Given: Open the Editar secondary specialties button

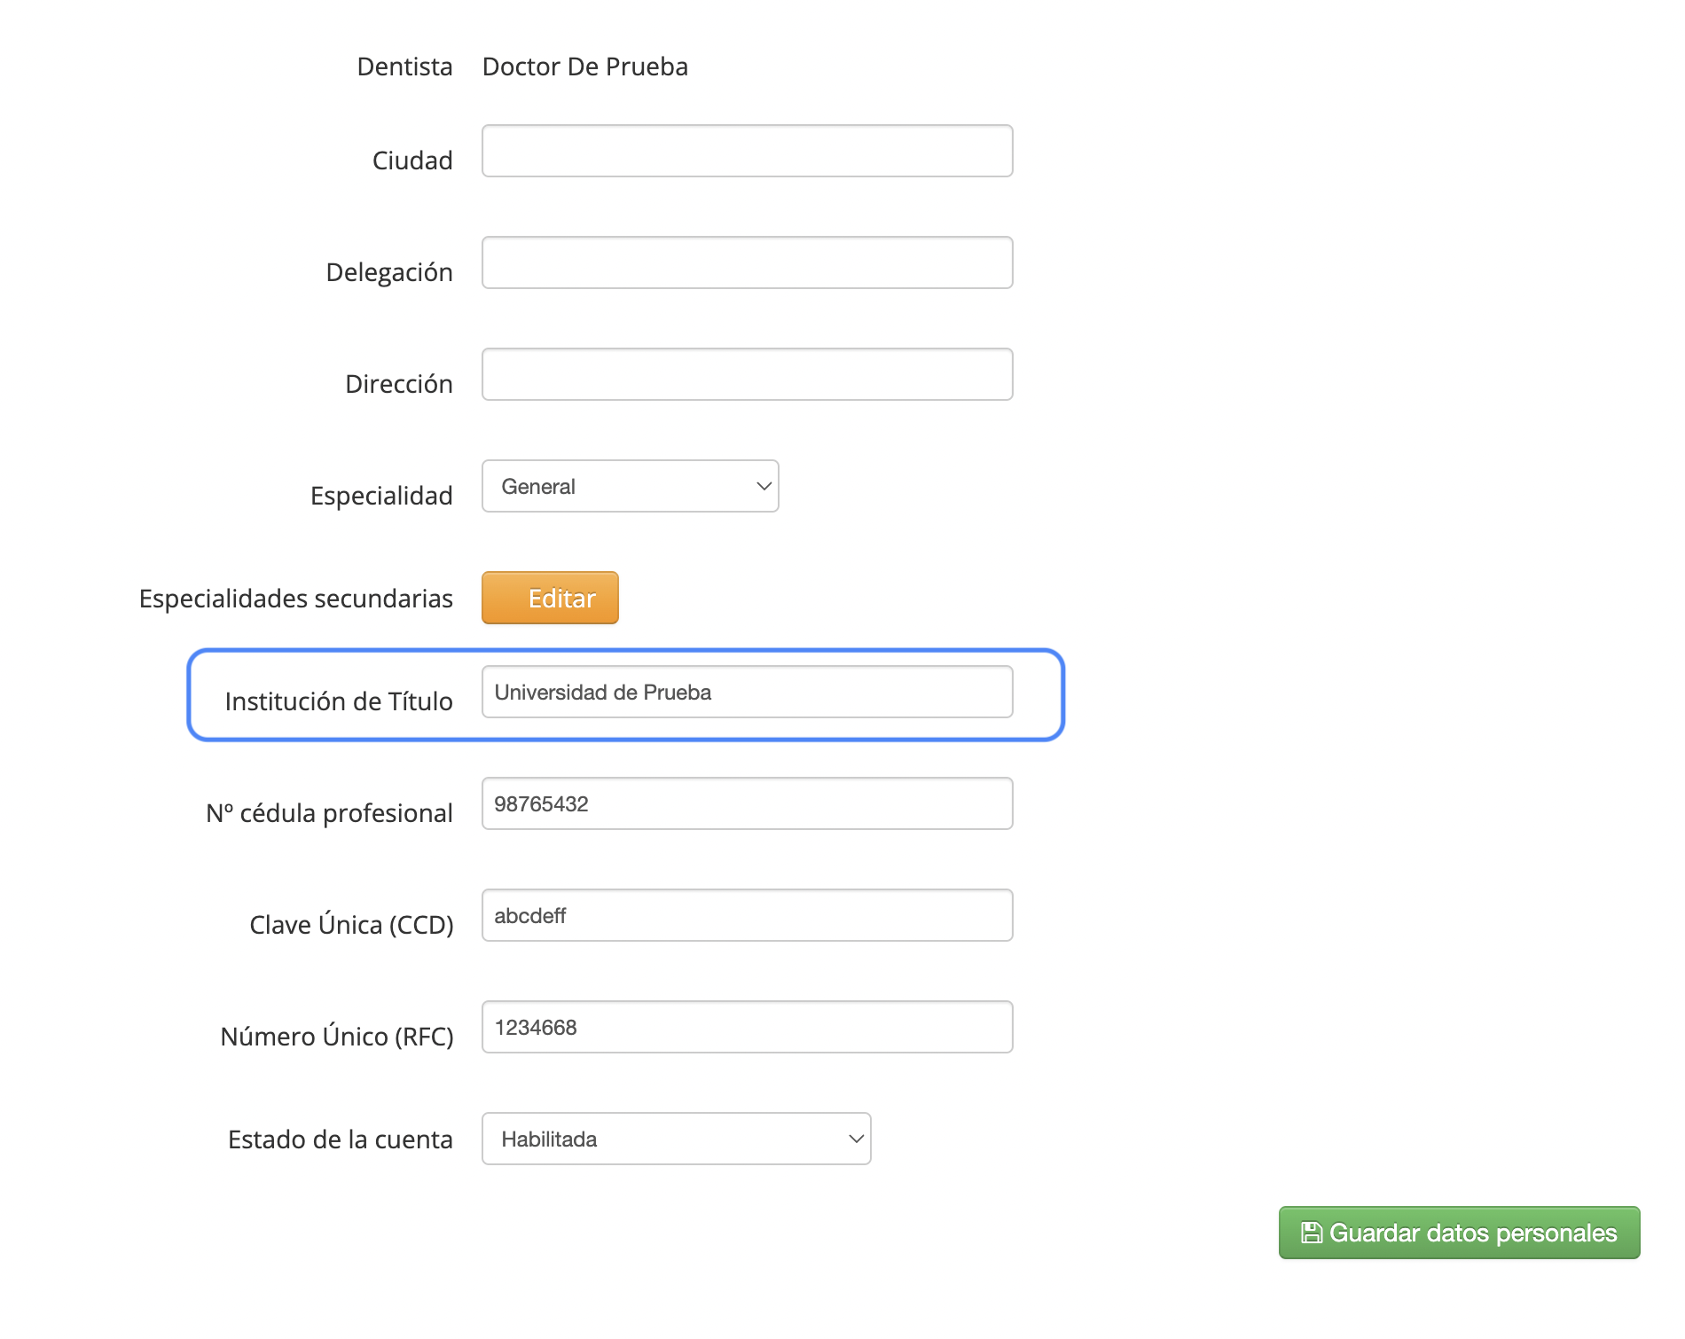Looking at the screenshot, I should 550,598.
